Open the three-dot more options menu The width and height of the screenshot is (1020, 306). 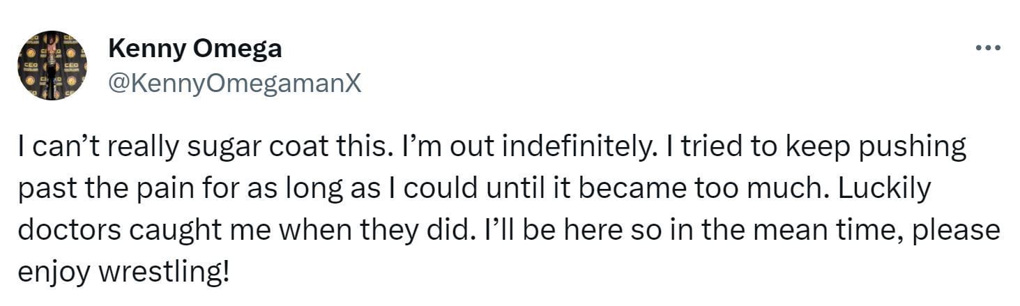pyautogui.click(x=988, y=48)
